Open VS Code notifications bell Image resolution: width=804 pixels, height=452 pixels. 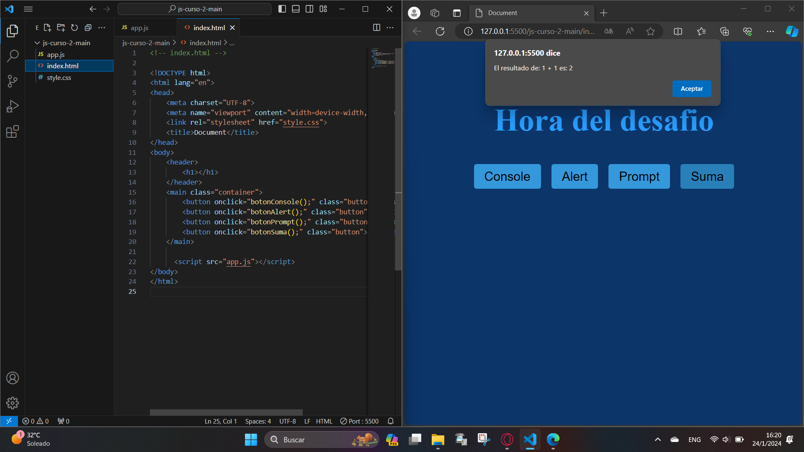tap(391, 421)
